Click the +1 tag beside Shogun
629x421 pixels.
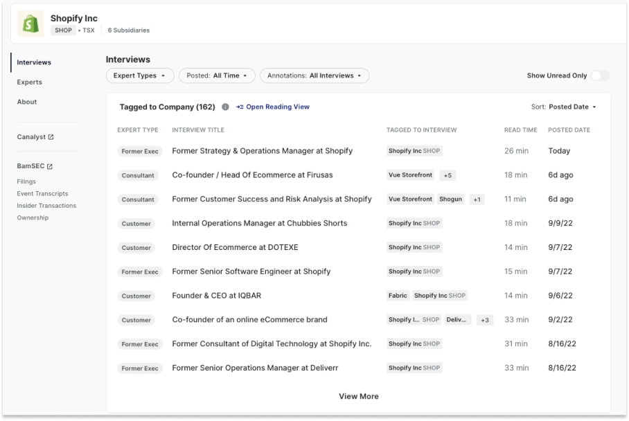coord(477,199)
